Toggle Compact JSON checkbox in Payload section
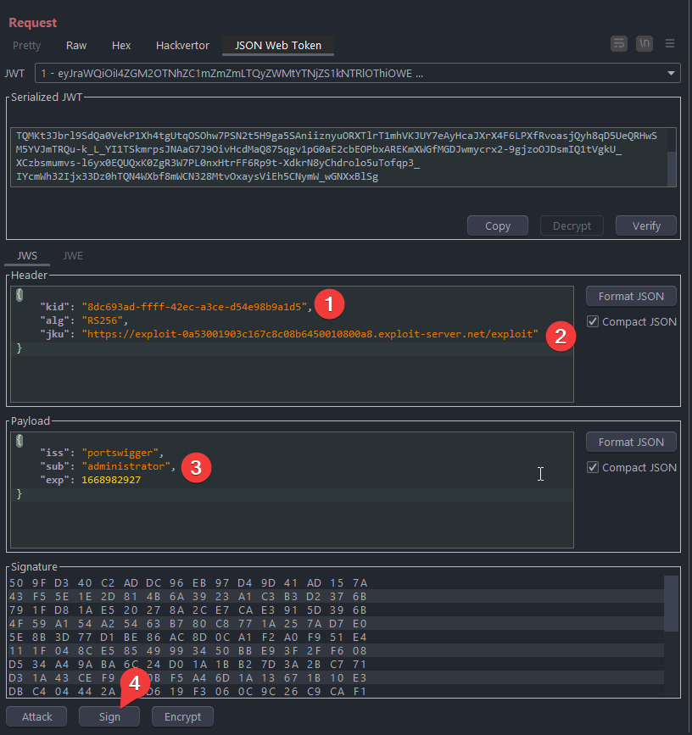This screenshot has height=735, width=692. coord(593,467)
